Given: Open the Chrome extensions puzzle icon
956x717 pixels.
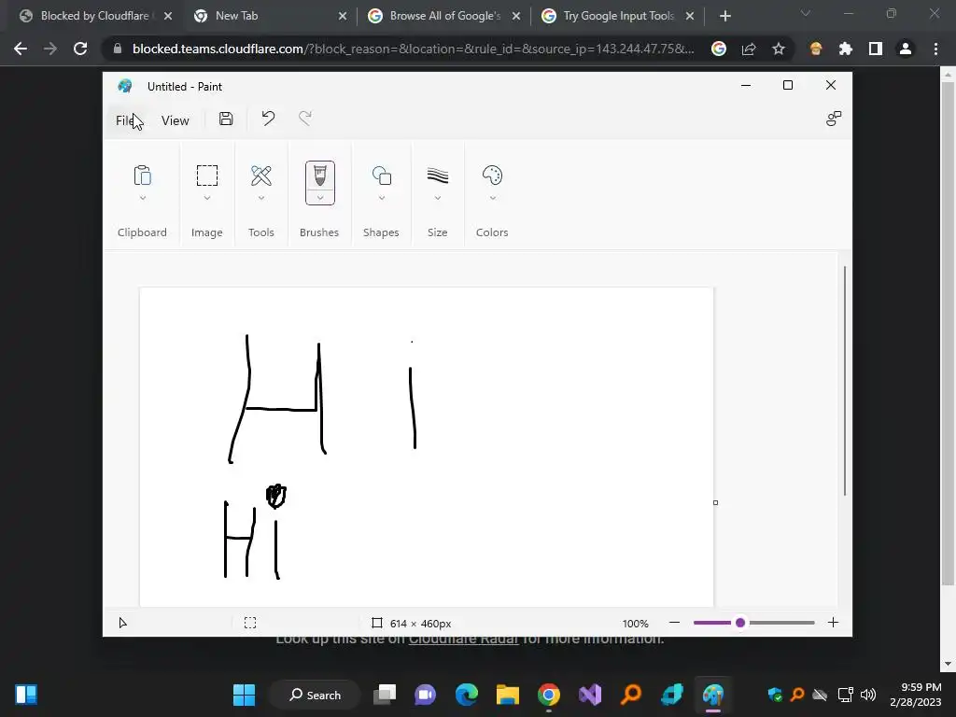Looking at the screenshot, I should pos(846,49).
